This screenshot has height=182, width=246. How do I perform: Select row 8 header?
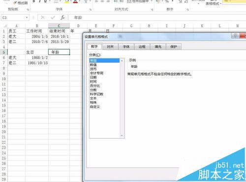pos(4,68)
